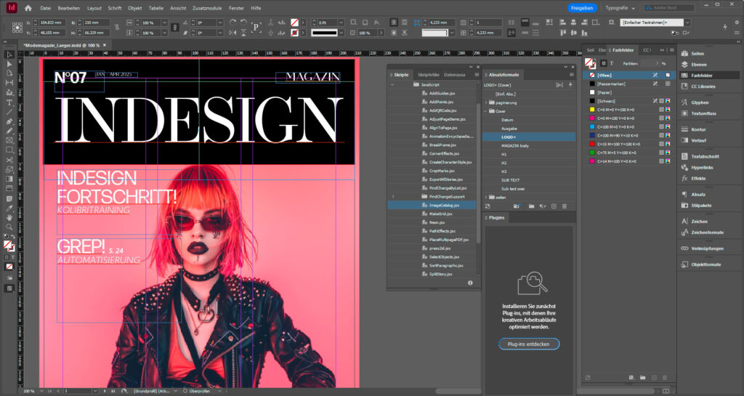Screen dimensions: 744x396
Task: Select the Rectangle Frame tool
Action: [9, 140]
